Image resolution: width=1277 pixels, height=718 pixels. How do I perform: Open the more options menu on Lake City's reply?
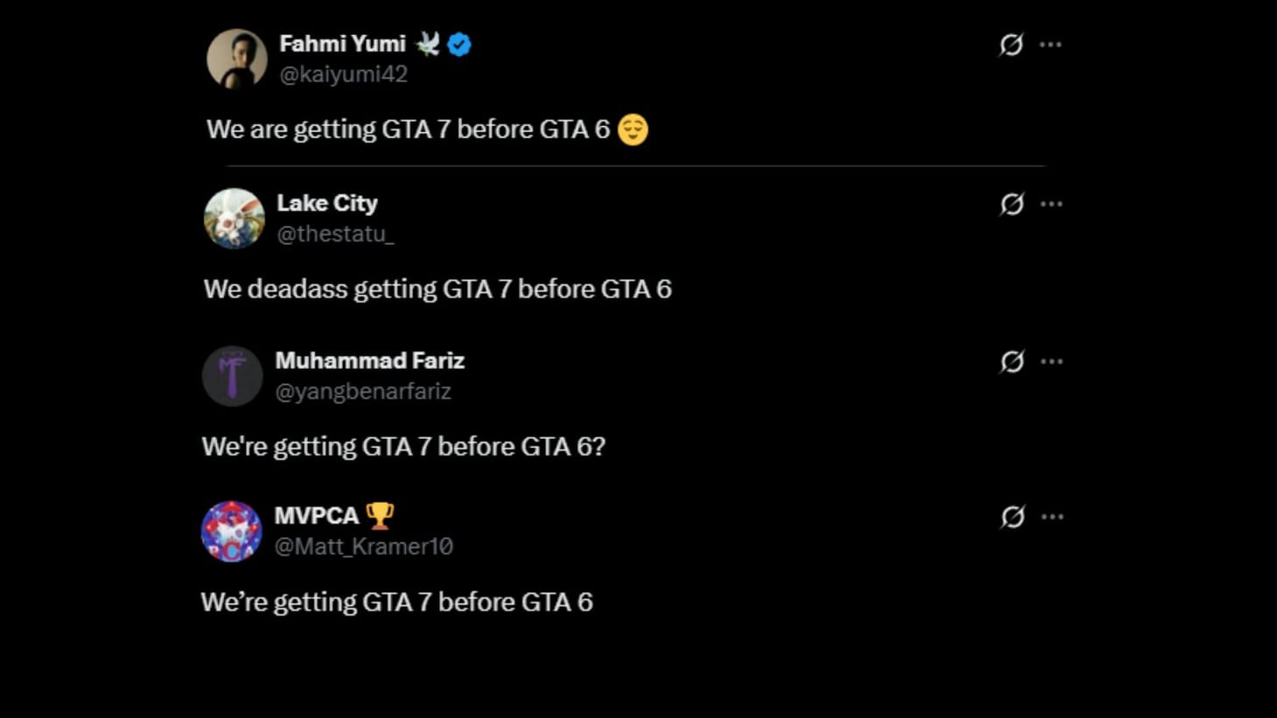pos(1052,203)
